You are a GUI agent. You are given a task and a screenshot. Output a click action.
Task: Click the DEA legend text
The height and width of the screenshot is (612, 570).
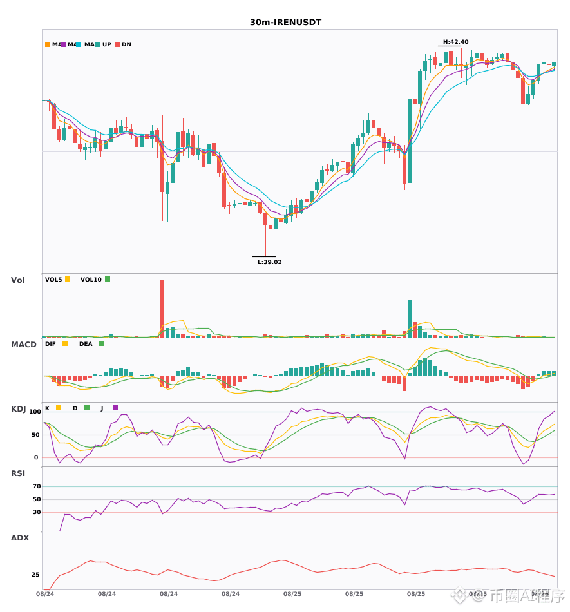coord(86,343)
